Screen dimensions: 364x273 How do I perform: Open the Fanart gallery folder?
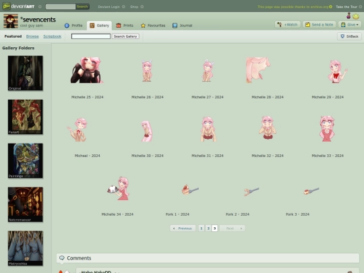26,117
